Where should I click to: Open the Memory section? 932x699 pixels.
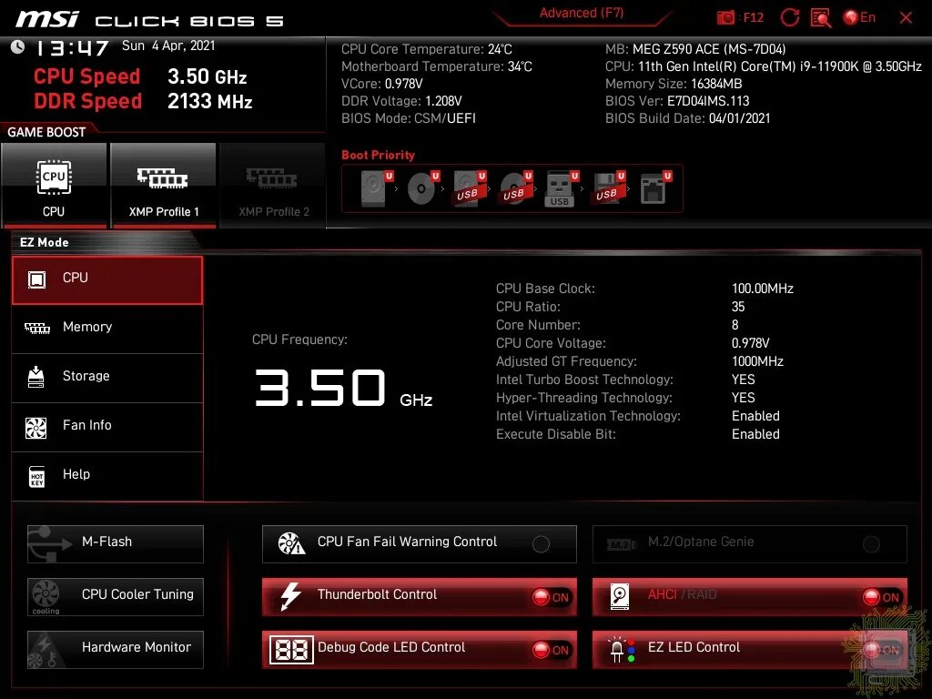tap(107, 328)
